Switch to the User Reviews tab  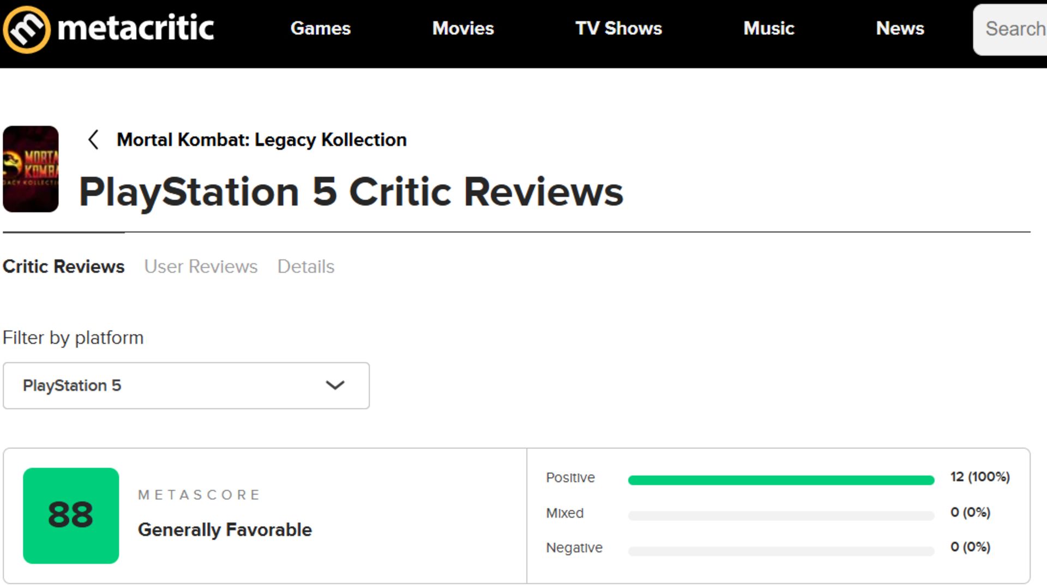coord(200,266)
